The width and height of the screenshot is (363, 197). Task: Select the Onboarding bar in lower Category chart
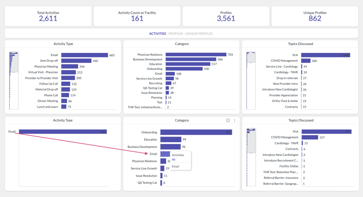(x=196, y=132)
